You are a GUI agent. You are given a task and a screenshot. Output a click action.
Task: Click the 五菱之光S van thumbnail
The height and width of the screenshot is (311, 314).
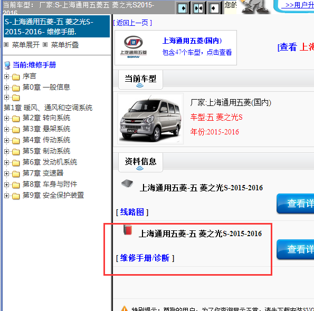point(150,119)
